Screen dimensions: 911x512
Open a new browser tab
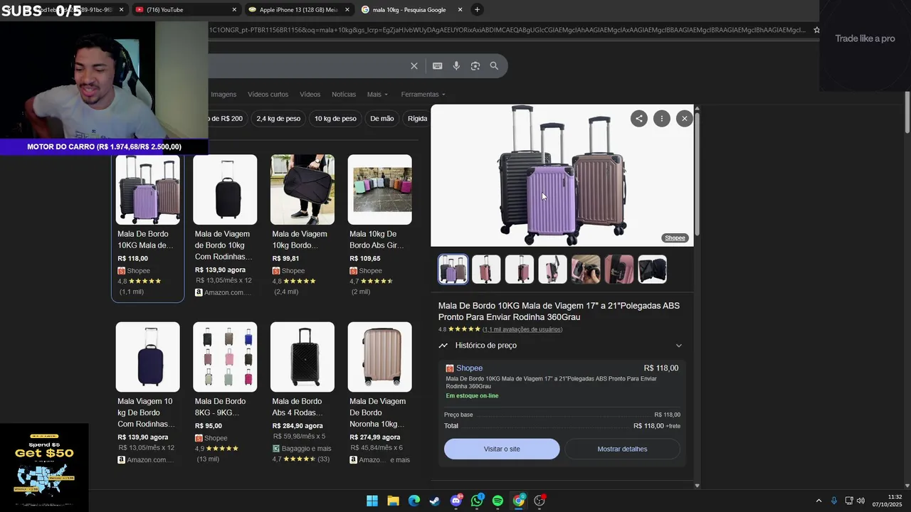[477, 9]
